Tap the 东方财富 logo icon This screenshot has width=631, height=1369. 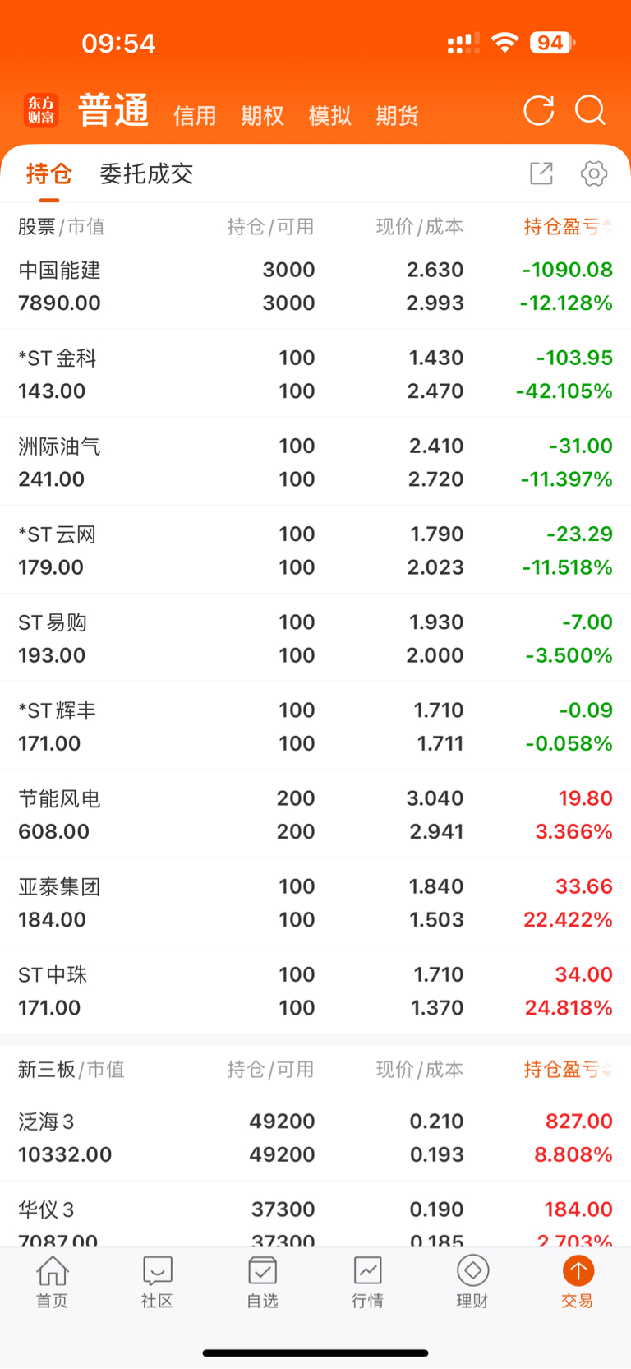(42, 110)
